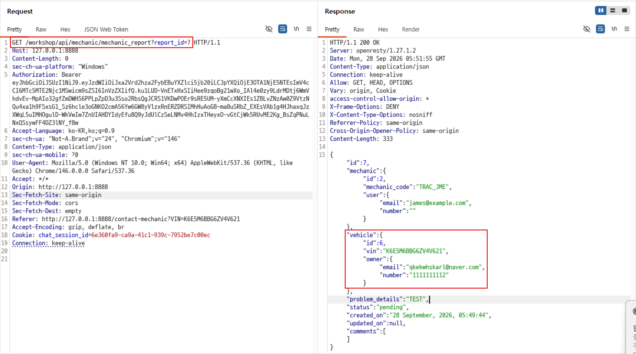Toggle hidden characters eye icon in Response panel

point(586,29)
